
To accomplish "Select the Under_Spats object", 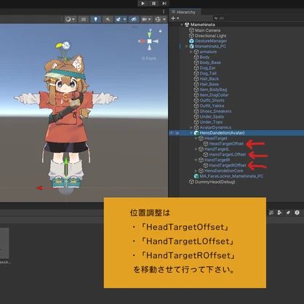I will [x=212, y=116].
